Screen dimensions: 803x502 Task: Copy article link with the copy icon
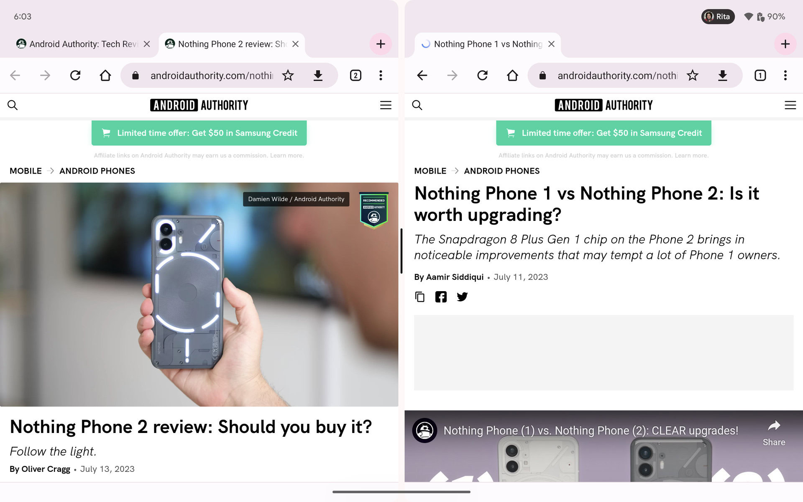pyautogui.click(x=419, y=297)
